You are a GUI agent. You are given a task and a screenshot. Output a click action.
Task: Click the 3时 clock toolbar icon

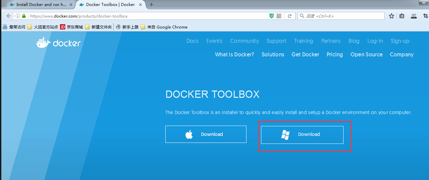tap(414, 16)
